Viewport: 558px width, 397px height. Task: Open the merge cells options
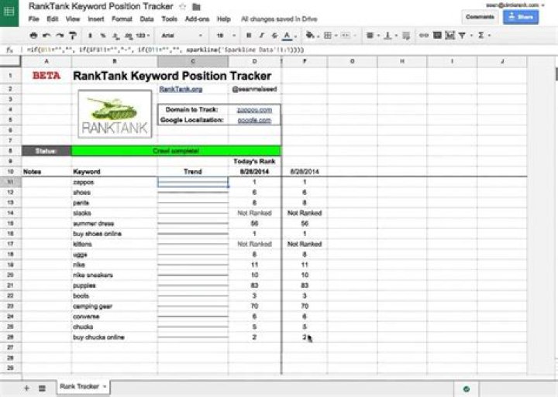click(x=348, y=35)
